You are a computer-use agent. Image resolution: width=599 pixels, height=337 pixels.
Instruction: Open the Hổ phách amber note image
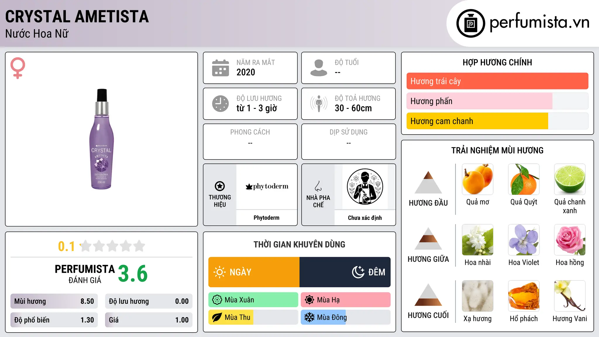[524, 296]
